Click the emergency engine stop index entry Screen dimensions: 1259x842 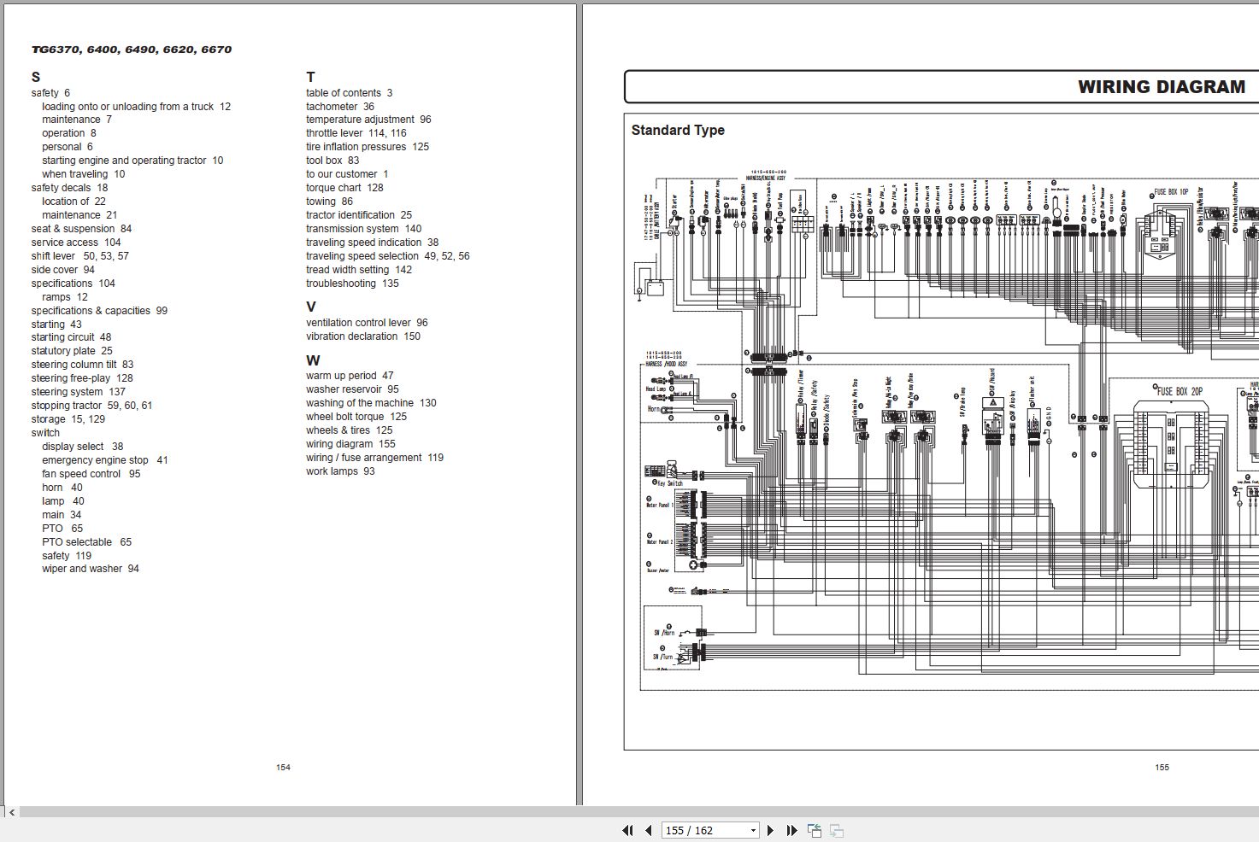(104, 460)
